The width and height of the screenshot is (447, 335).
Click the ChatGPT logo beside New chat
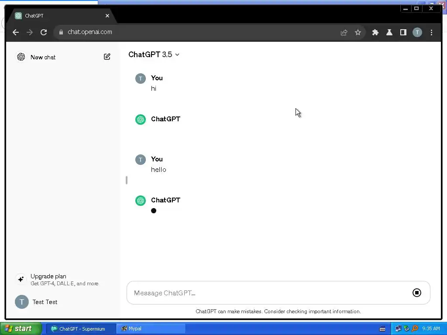coord(21,57)
